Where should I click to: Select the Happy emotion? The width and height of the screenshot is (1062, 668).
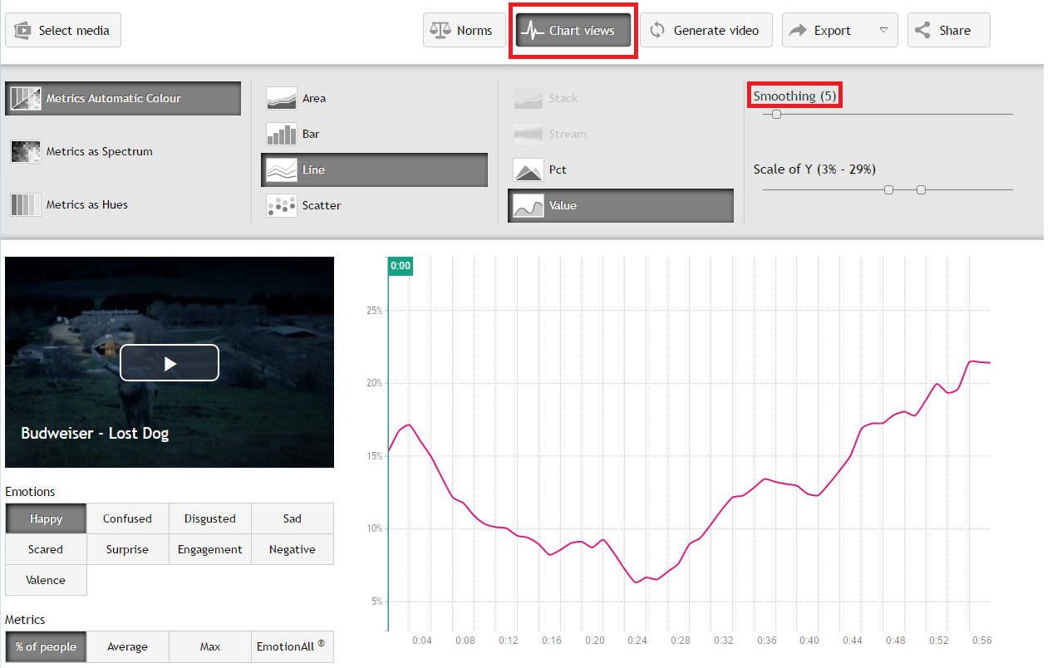point(46,518)
